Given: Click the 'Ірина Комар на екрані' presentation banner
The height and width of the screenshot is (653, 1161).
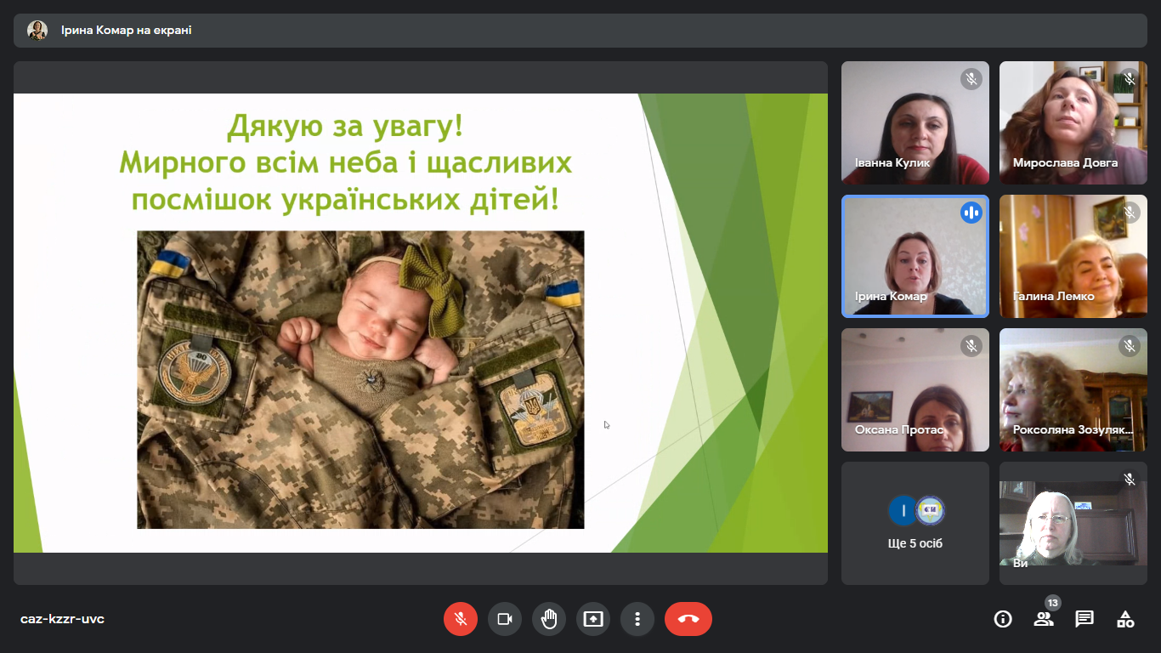Looking at the screenshot, I should point(126,31).
